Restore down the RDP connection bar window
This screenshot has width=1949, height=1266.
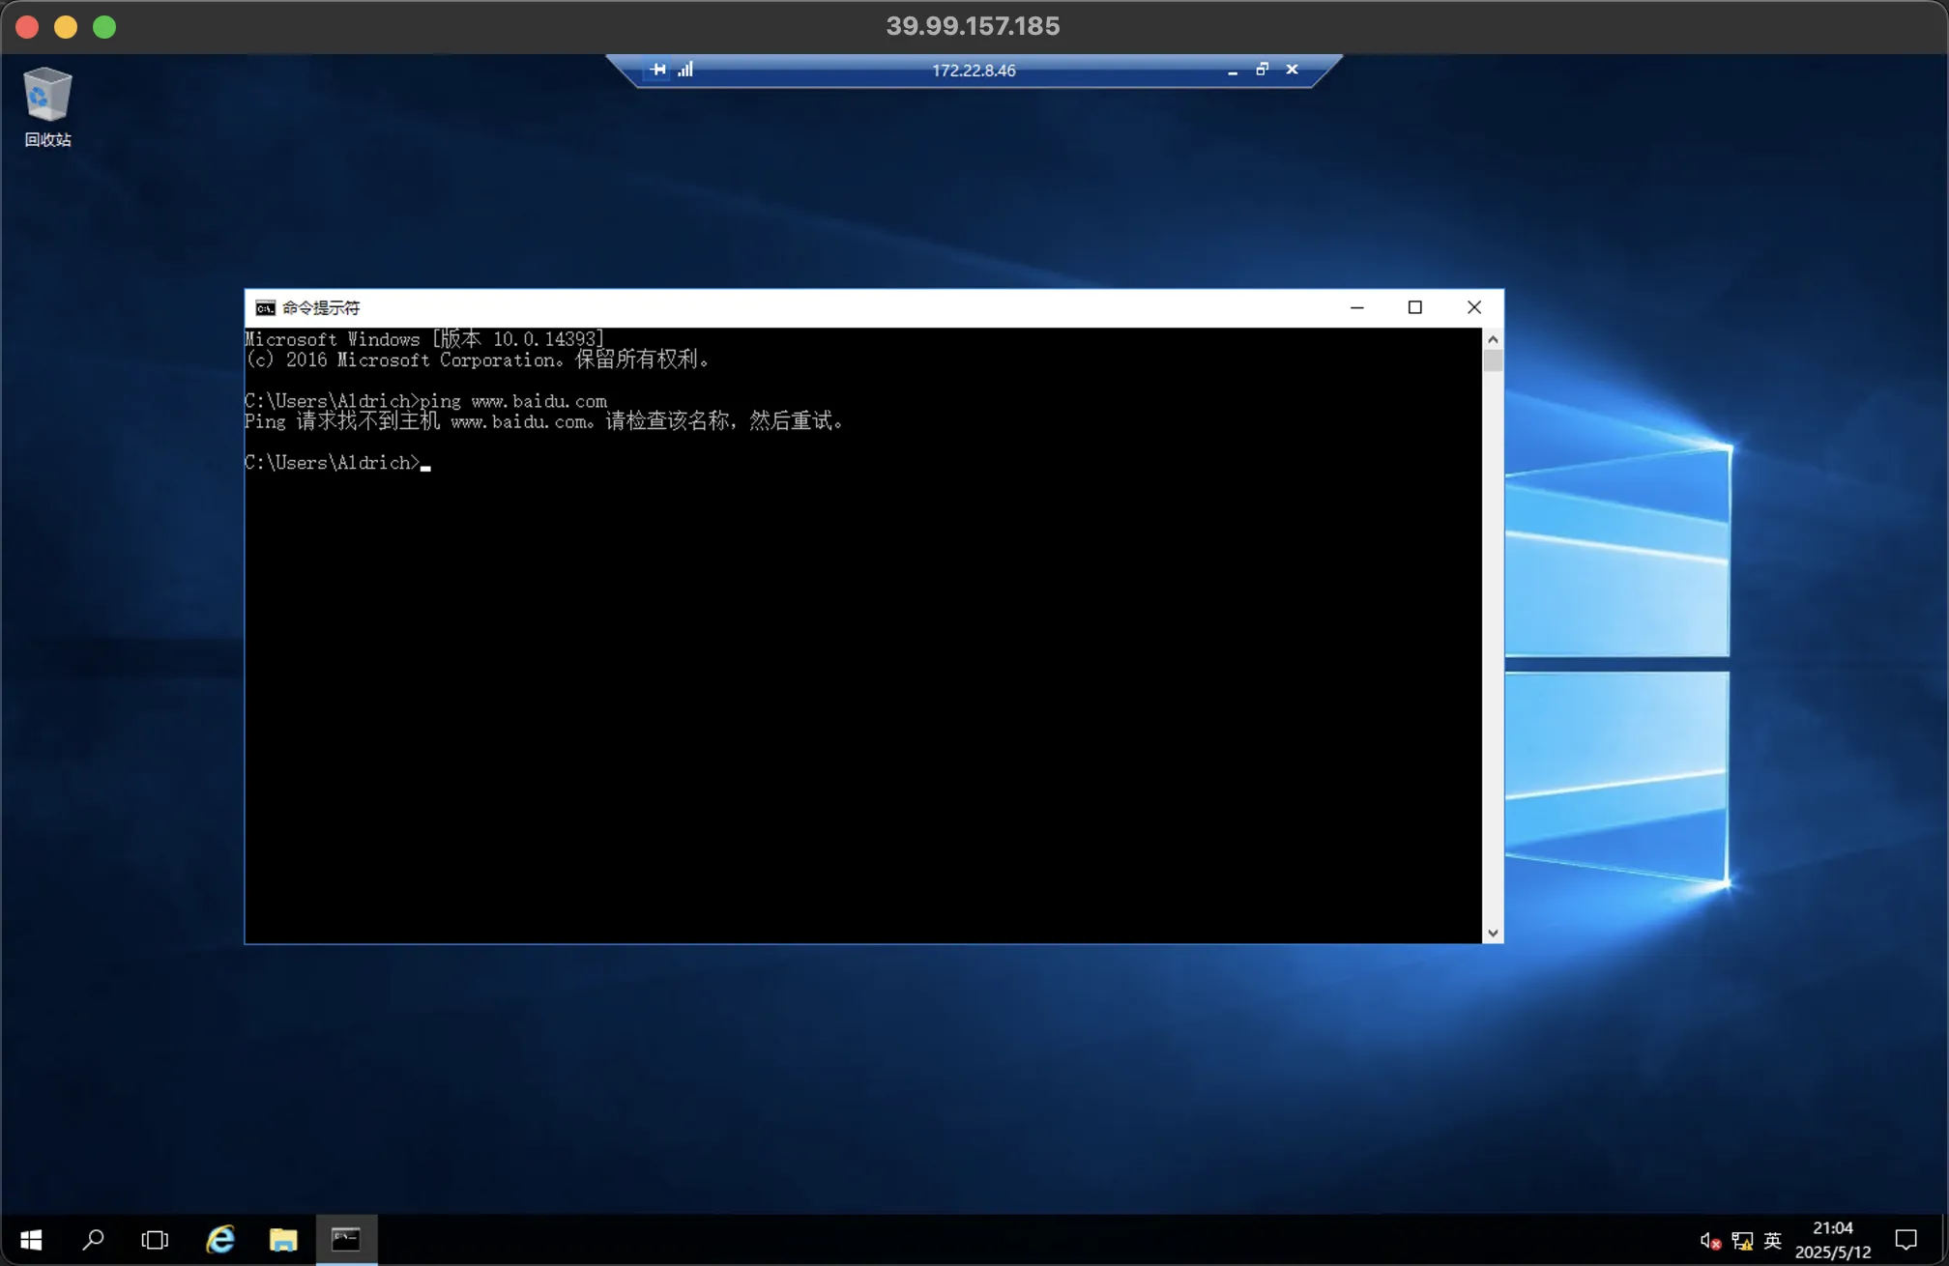[1262, 70]
